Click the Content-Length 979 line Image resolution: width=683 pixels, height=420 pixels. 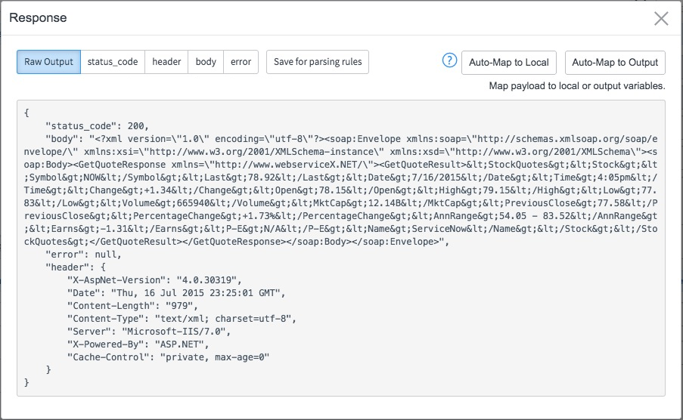pyautogui.click(x=132, y=306)
